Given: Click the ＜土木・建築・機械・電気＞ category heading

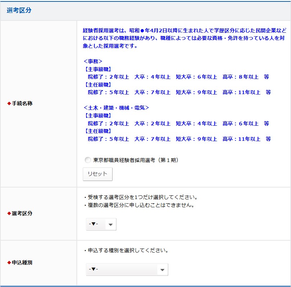Looking at the screenshot, I should 116,108.
